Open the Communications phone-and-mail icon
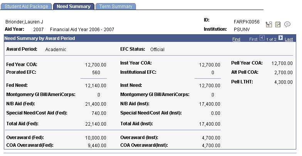This screenshot has height=156, width=302. (x=269, y=24)
